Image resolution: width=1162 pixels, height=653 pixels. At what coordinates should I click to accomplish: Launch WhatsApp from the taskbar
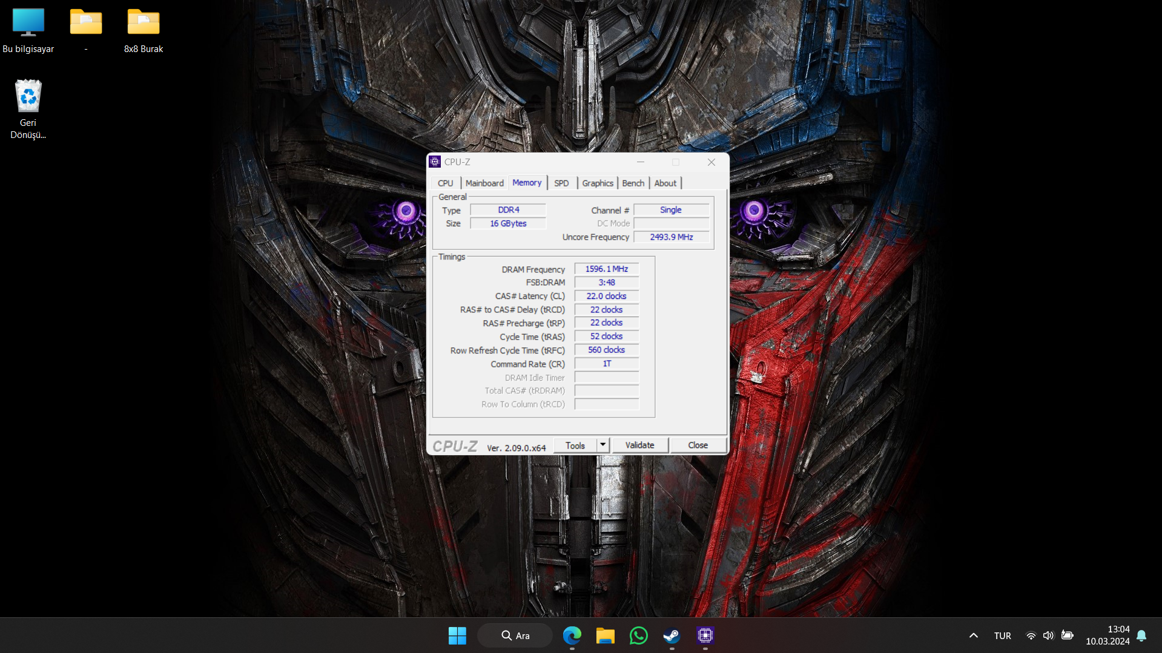638,635
